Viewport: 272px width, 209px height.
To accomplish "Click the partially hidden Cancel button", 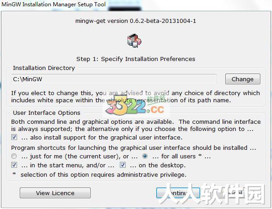I will [233, 193].
